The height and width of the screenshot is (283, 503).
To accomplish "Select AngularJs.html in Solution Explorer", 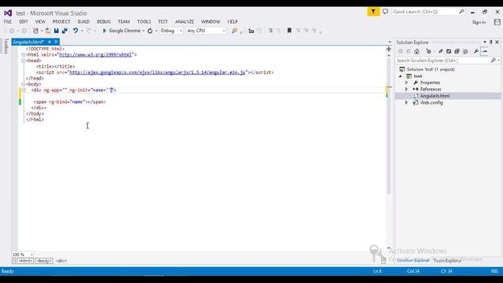I will (x=435, y=96).
